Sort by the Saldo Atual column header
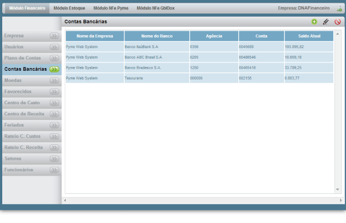The image size is (346, 223). [309, 36]
